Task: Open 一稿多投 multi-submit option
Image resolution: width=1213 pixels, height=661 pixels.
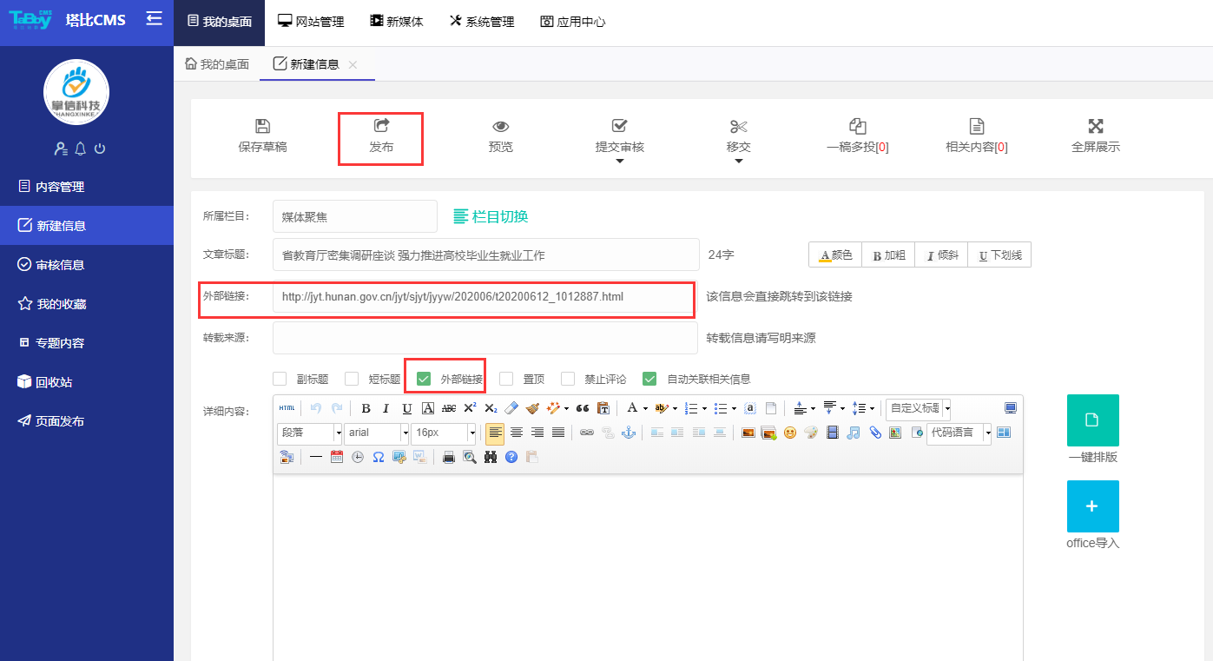Action: pyautogui.click(x=858, y=137)
